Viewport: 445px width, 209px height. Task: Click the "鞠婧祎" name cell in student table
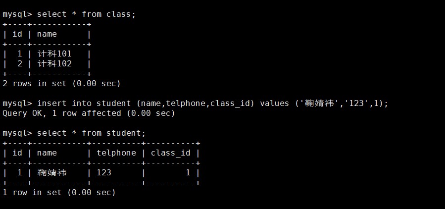click(52, 173)
